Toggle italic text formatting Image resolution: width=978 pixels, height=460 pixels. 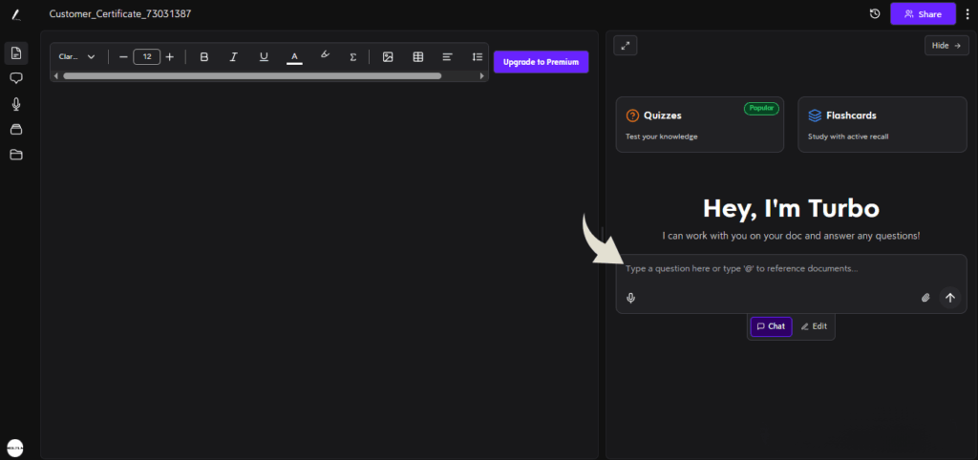tap(233, 57)
